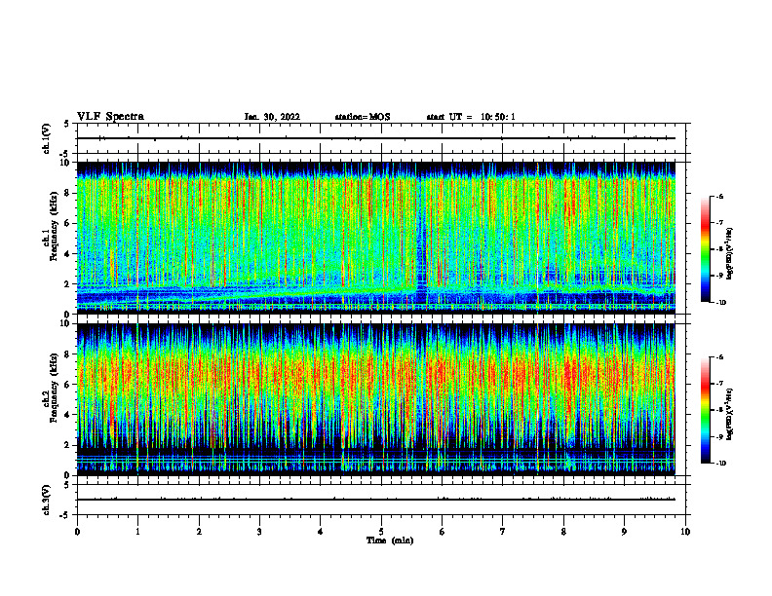
Task: Click the ch.2 color bar label "-9"
Action: point(719,436)
